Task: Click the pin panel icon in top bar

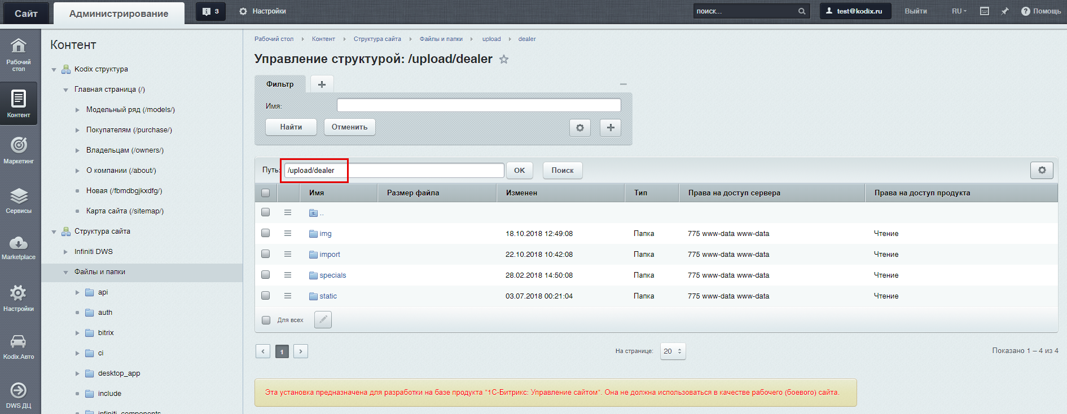Action: click(x=1005, y=11)
